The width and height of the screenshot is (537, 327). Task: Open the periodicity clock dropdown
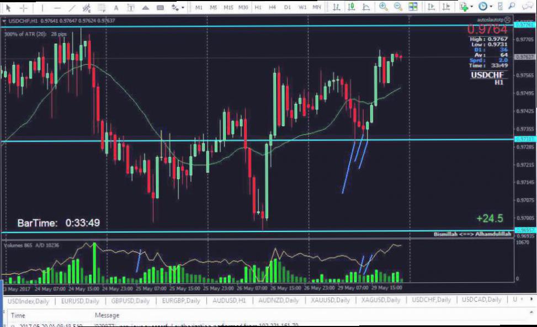[x=485, y=7]
